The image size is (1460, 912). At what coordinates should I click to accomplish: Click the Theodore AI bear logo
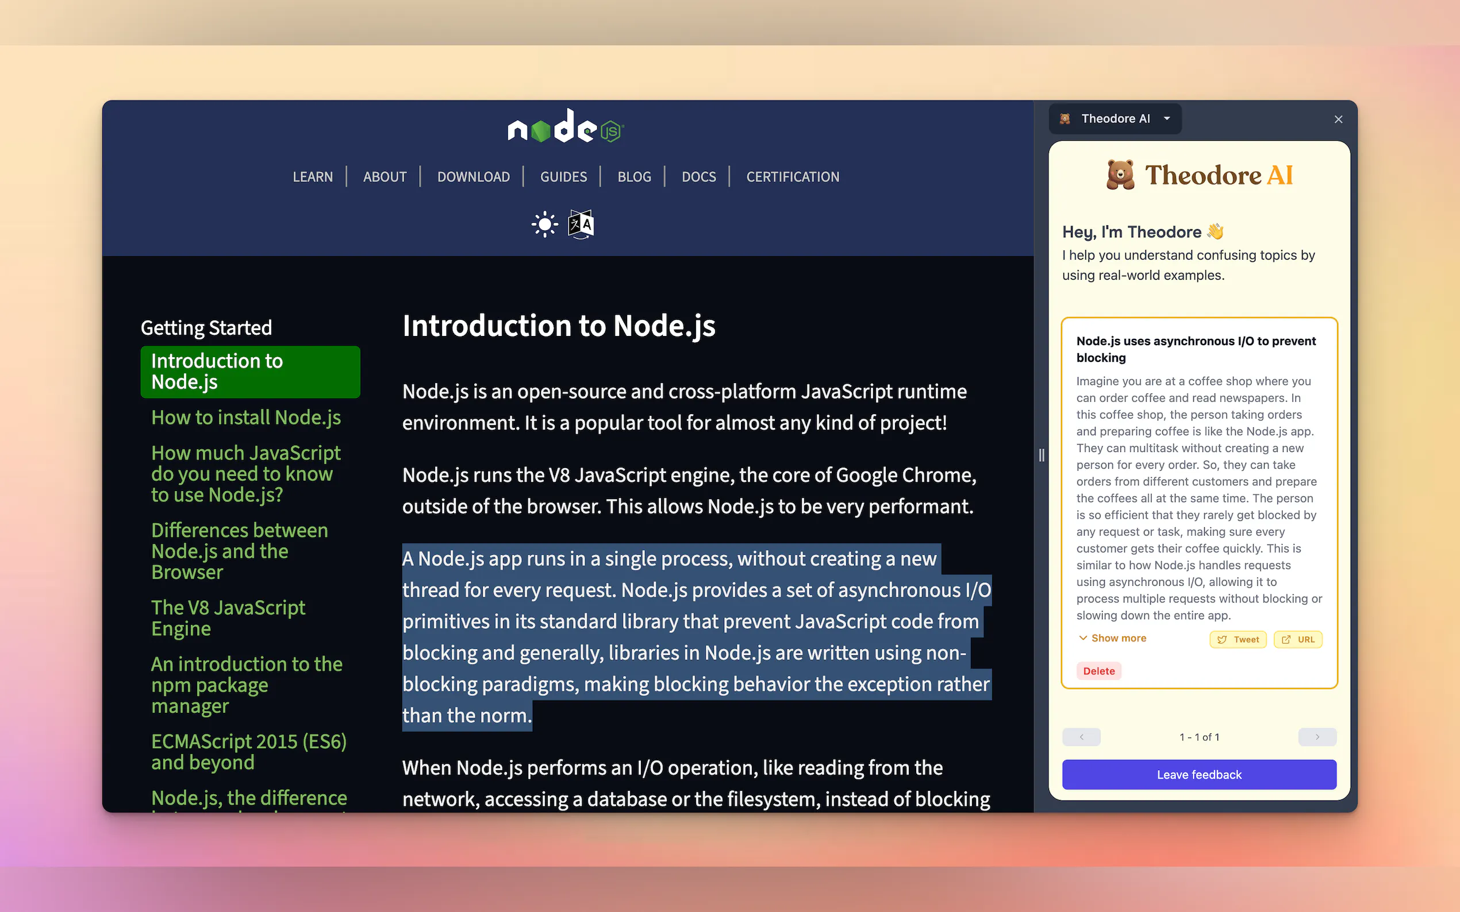pos(1120,175)
